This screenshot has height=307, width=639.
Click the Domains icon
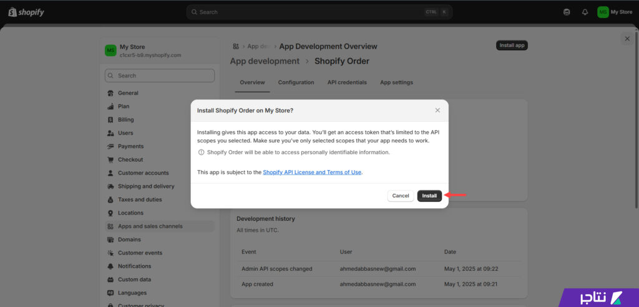(110, 240)
